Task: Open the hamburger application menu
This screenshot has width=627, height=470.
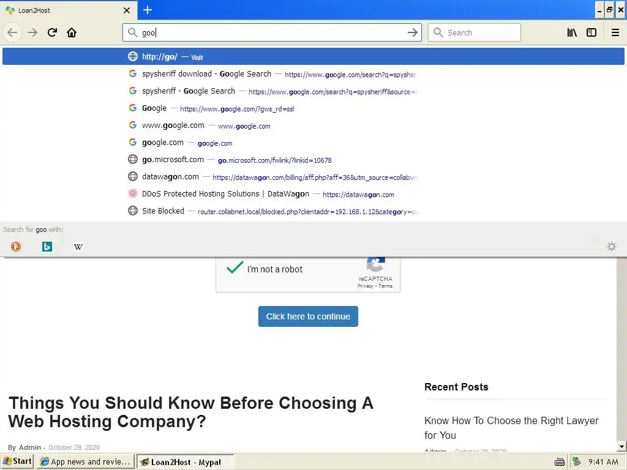Action: (615, 32)
